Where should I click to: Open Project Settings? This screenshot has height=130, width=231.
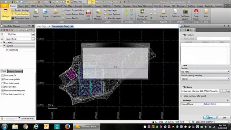pyautogui.click(x=20, y=10)
